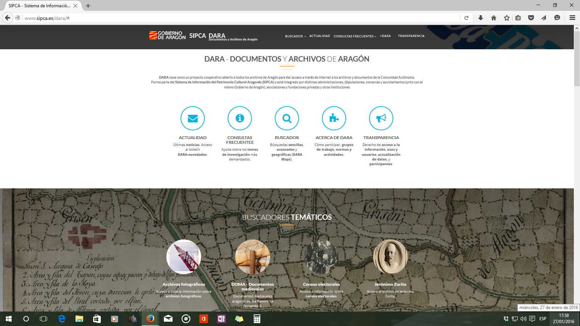This screenshot has height=326, width=580.
Task: Click the ACTUALIDAD heading link
Action: tap(192, 138)
